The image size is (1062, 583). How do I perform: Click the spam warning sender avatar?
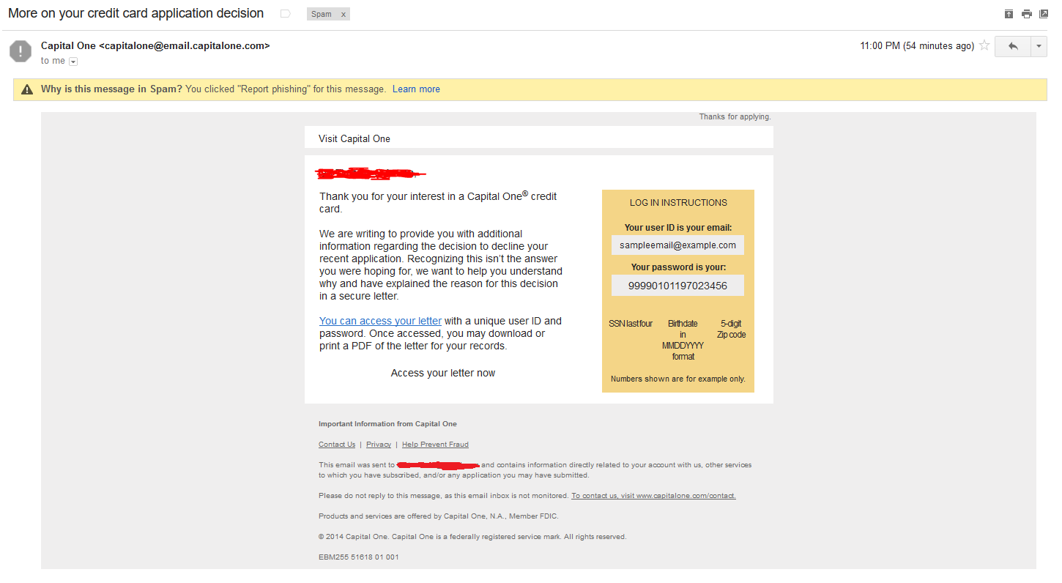pyautogui.click(x=21, y=51)
